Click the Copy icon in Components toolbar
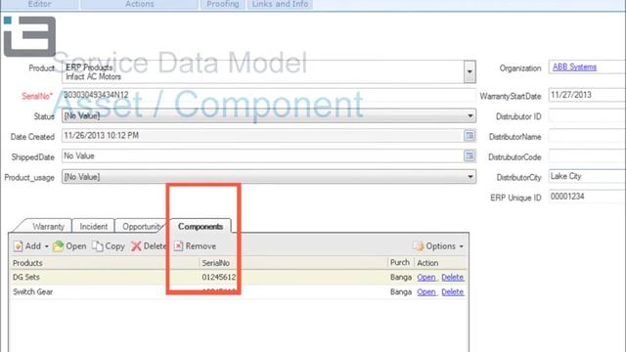The height and width of the screenshot is (352, 626). click(x=98, y=245)
